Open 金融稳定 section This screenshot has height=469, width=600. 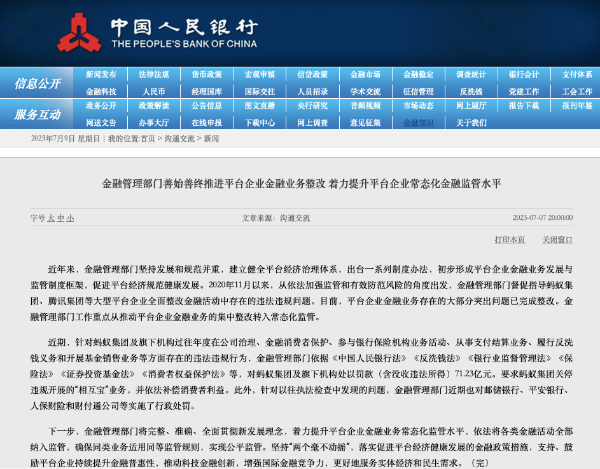tap(418, 74)
